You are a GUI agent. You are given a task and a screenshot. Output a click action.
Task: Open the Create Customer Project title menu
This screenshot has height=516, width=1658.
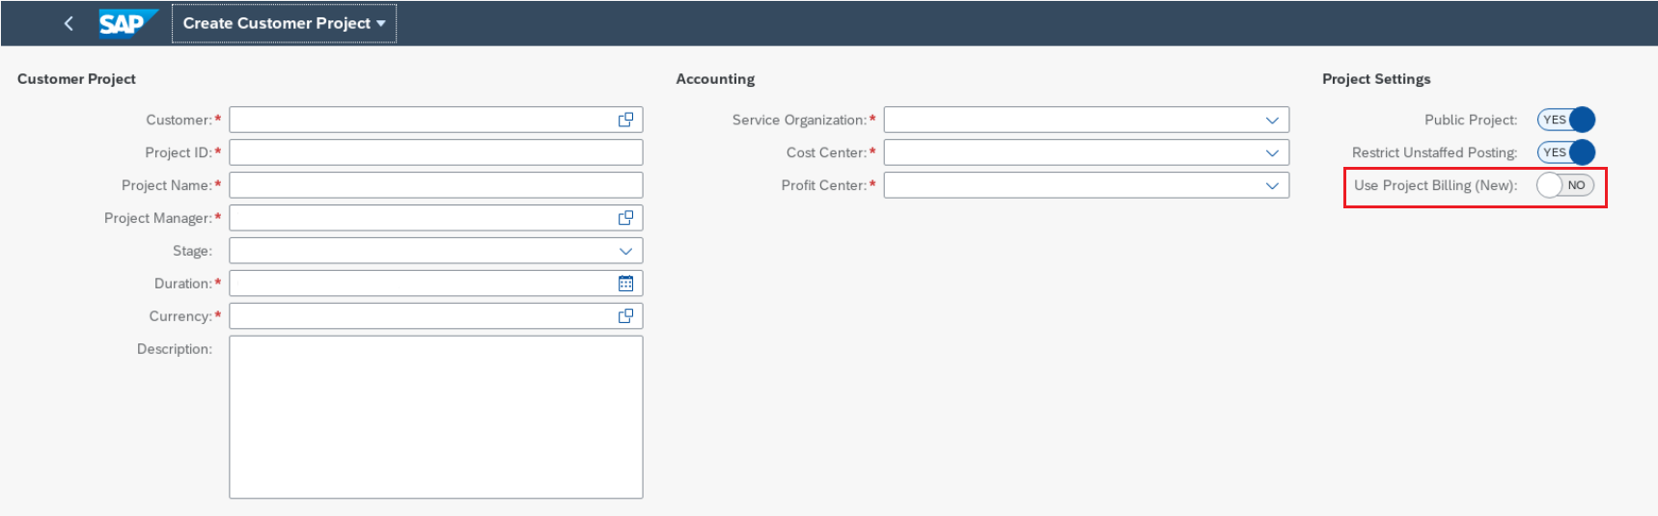click(284, 23)
